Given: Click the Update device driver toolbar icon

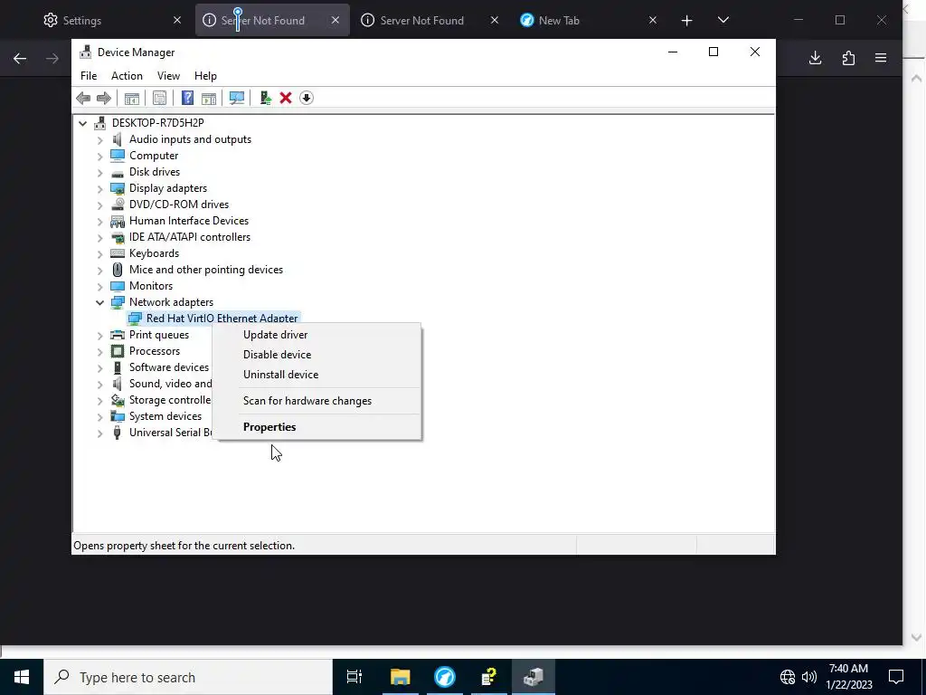Looking at the screenshot, I should [x=265, y=98].
